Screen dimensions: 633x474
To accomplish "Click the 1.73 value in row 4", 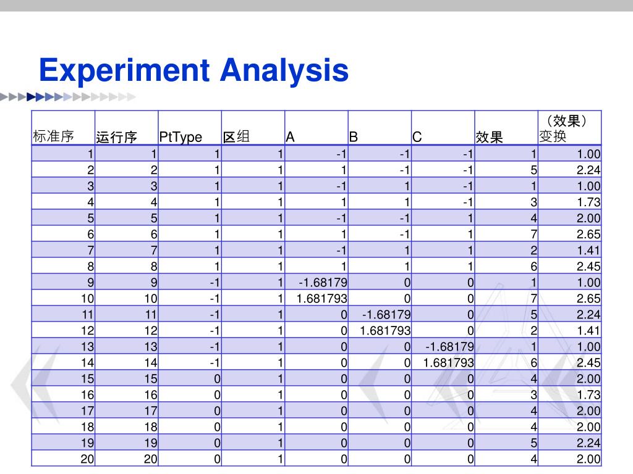I will click(x=588, y=202).
